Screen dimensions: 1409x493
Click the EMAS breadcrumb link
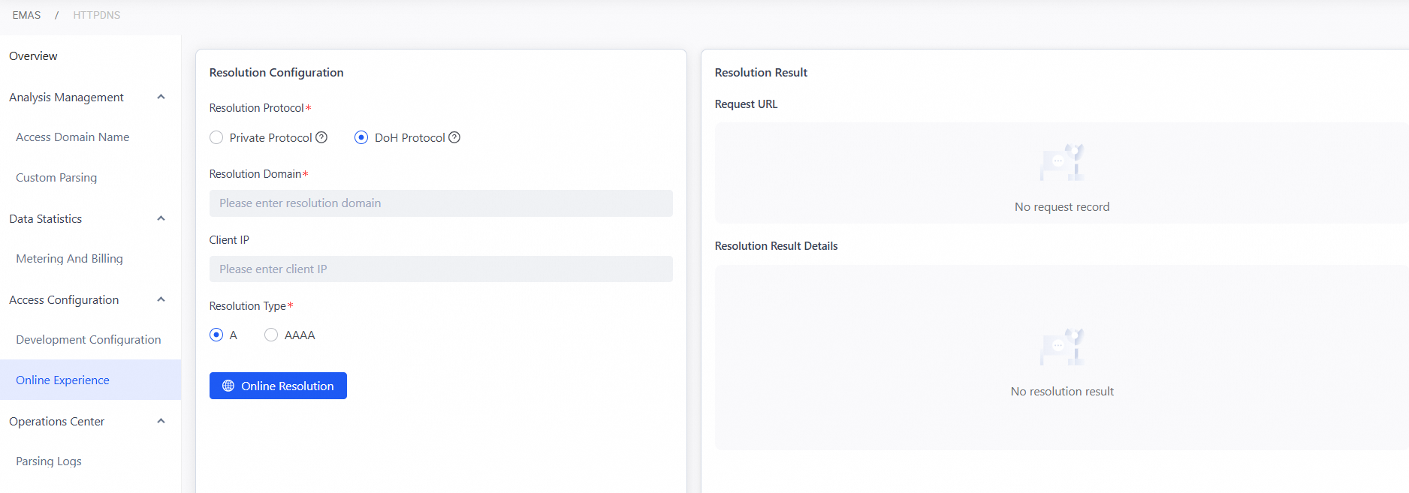(x=26, y=15)
